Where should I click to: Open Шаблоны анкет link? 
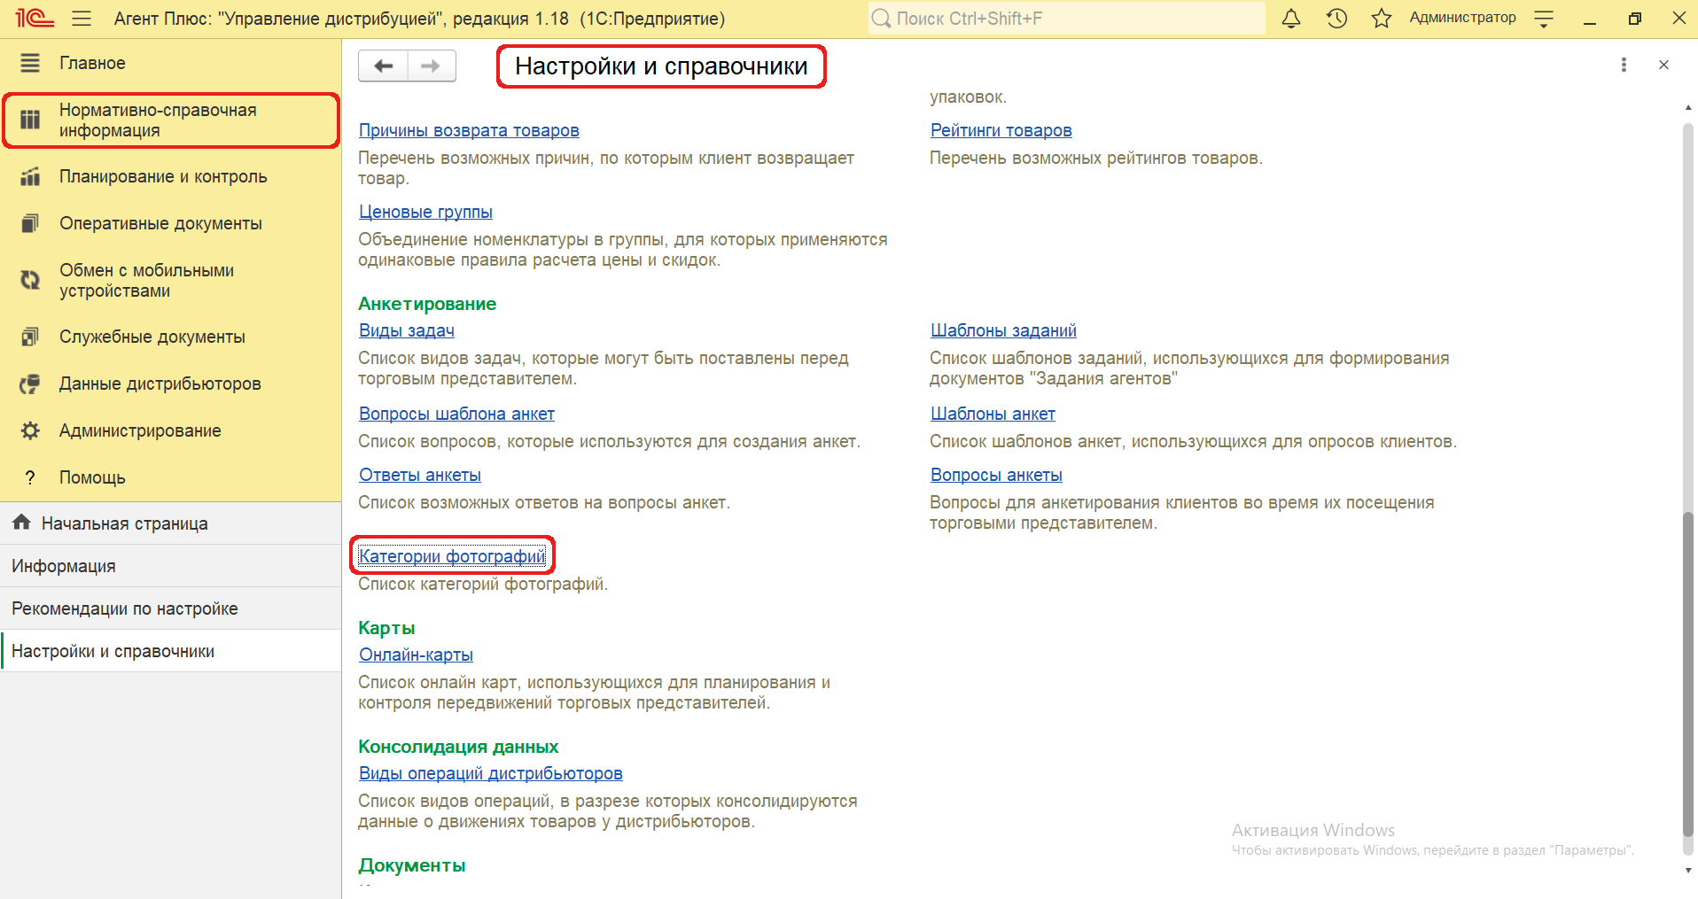point(993,414)
